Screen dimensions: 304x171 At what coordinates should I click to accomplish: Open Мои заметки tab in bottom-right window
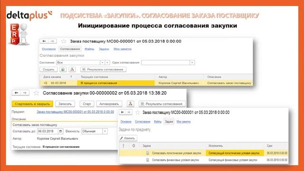(x=183, y=122)
